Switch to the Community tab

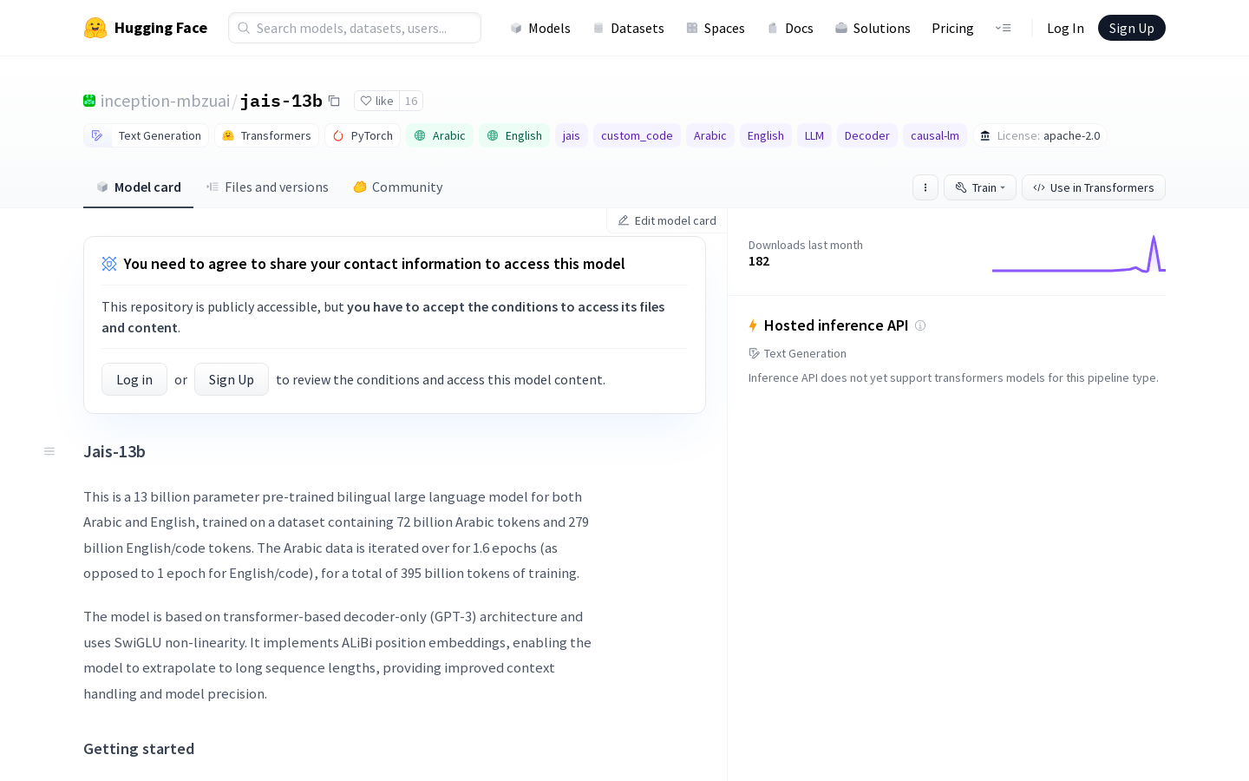coord(398,187)
